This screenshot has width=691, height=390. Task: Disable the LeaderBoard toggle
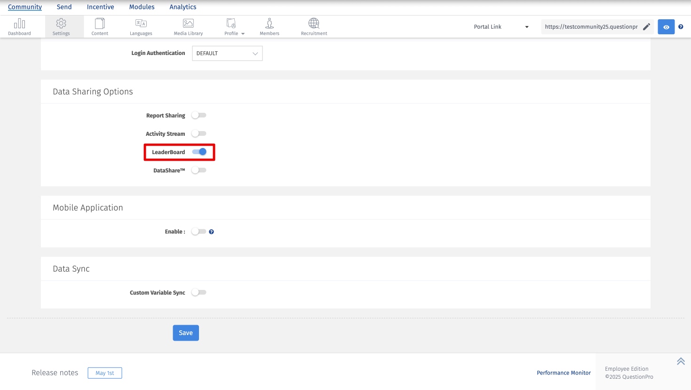point(199,152)
